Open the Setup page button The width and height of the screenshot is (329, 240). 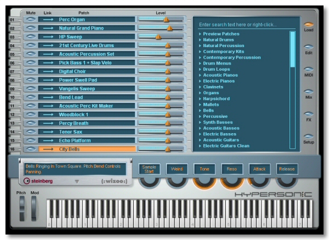tap(309, 136)
